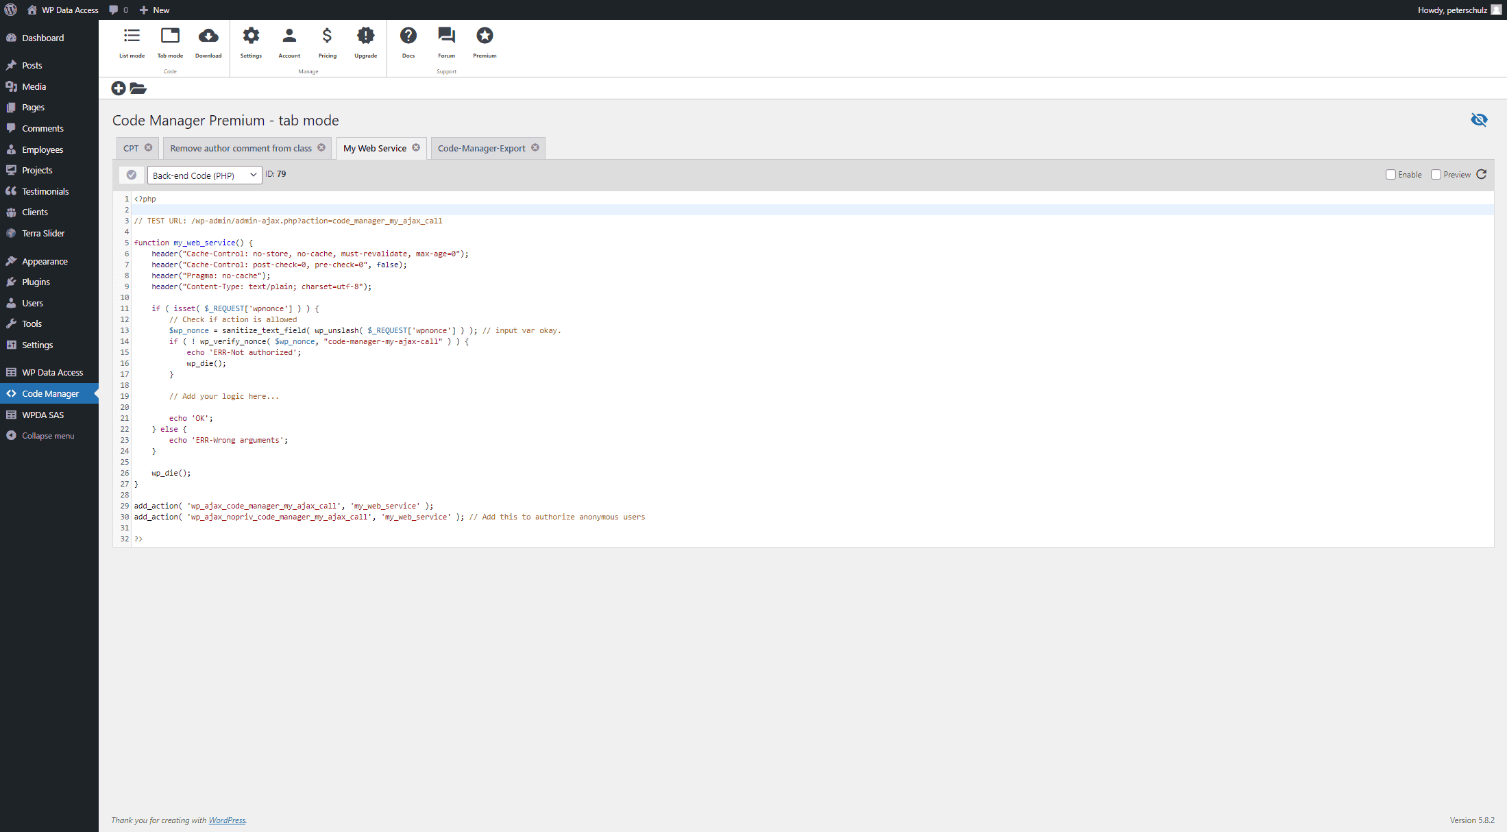Click the WordPress logo icon

click(x=10, y=10)
